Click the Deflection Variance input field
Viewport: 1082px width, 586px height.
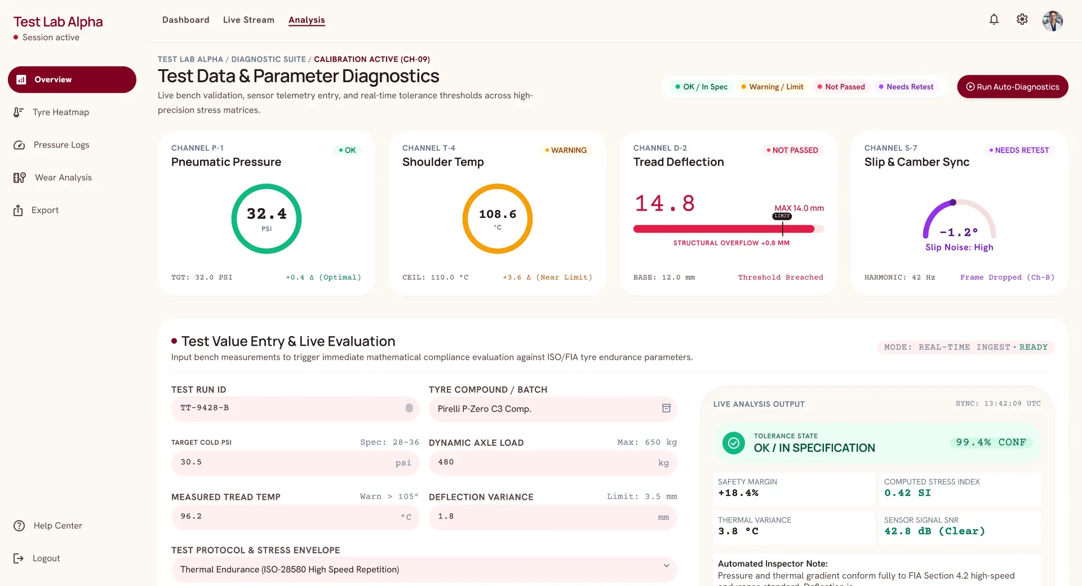(x=553, y=517)
